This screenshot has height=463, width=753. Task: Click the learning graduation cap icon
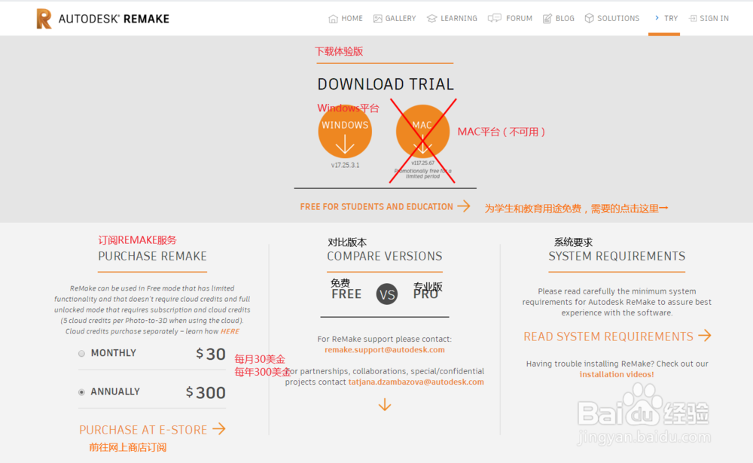click(431, 19)
